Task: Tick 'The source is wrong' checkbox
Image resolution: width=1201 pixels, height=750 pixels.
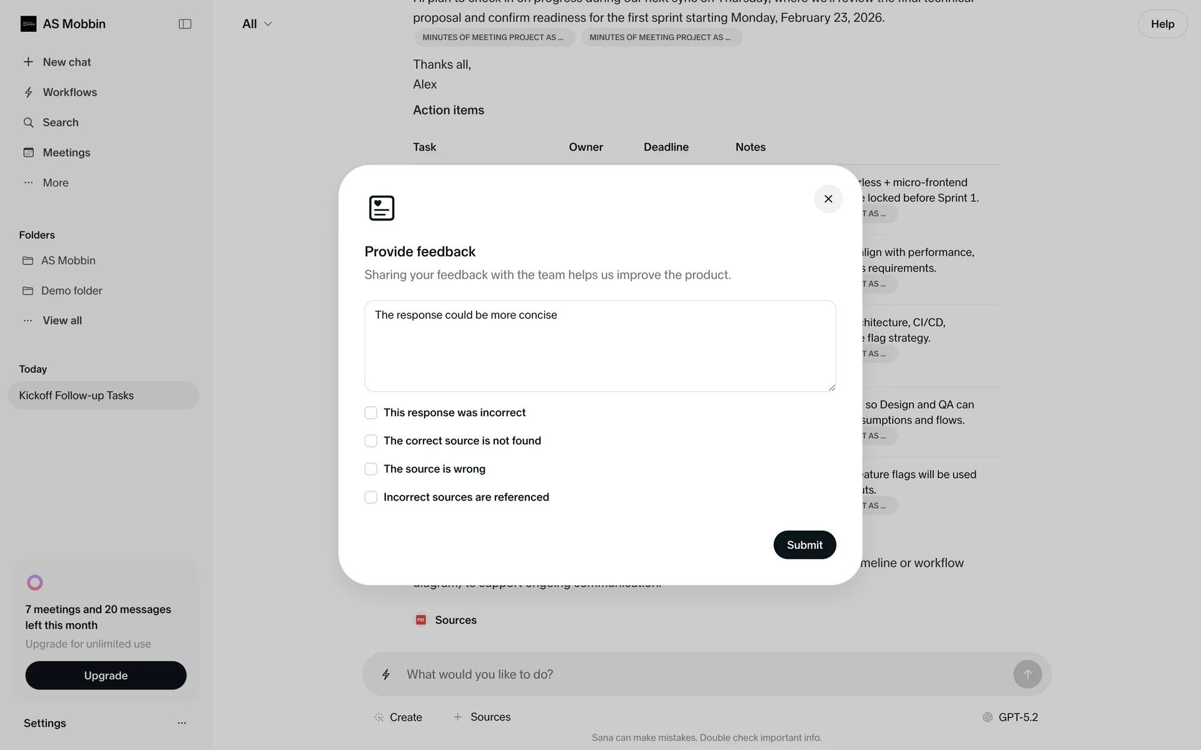Action: [x=371, y=469]
